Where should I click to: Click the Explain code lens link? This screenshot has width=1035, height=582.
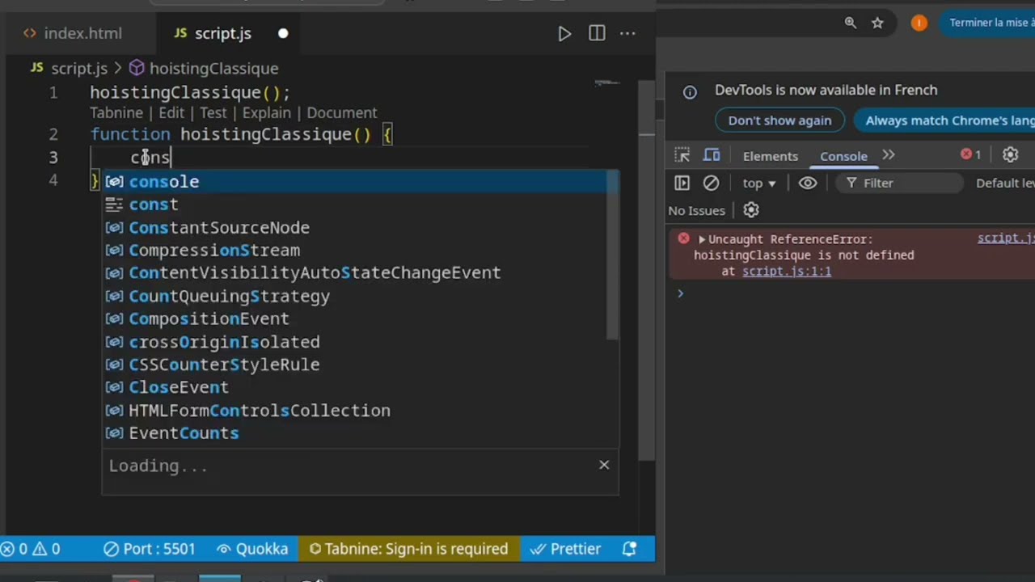tap(266, 113)
